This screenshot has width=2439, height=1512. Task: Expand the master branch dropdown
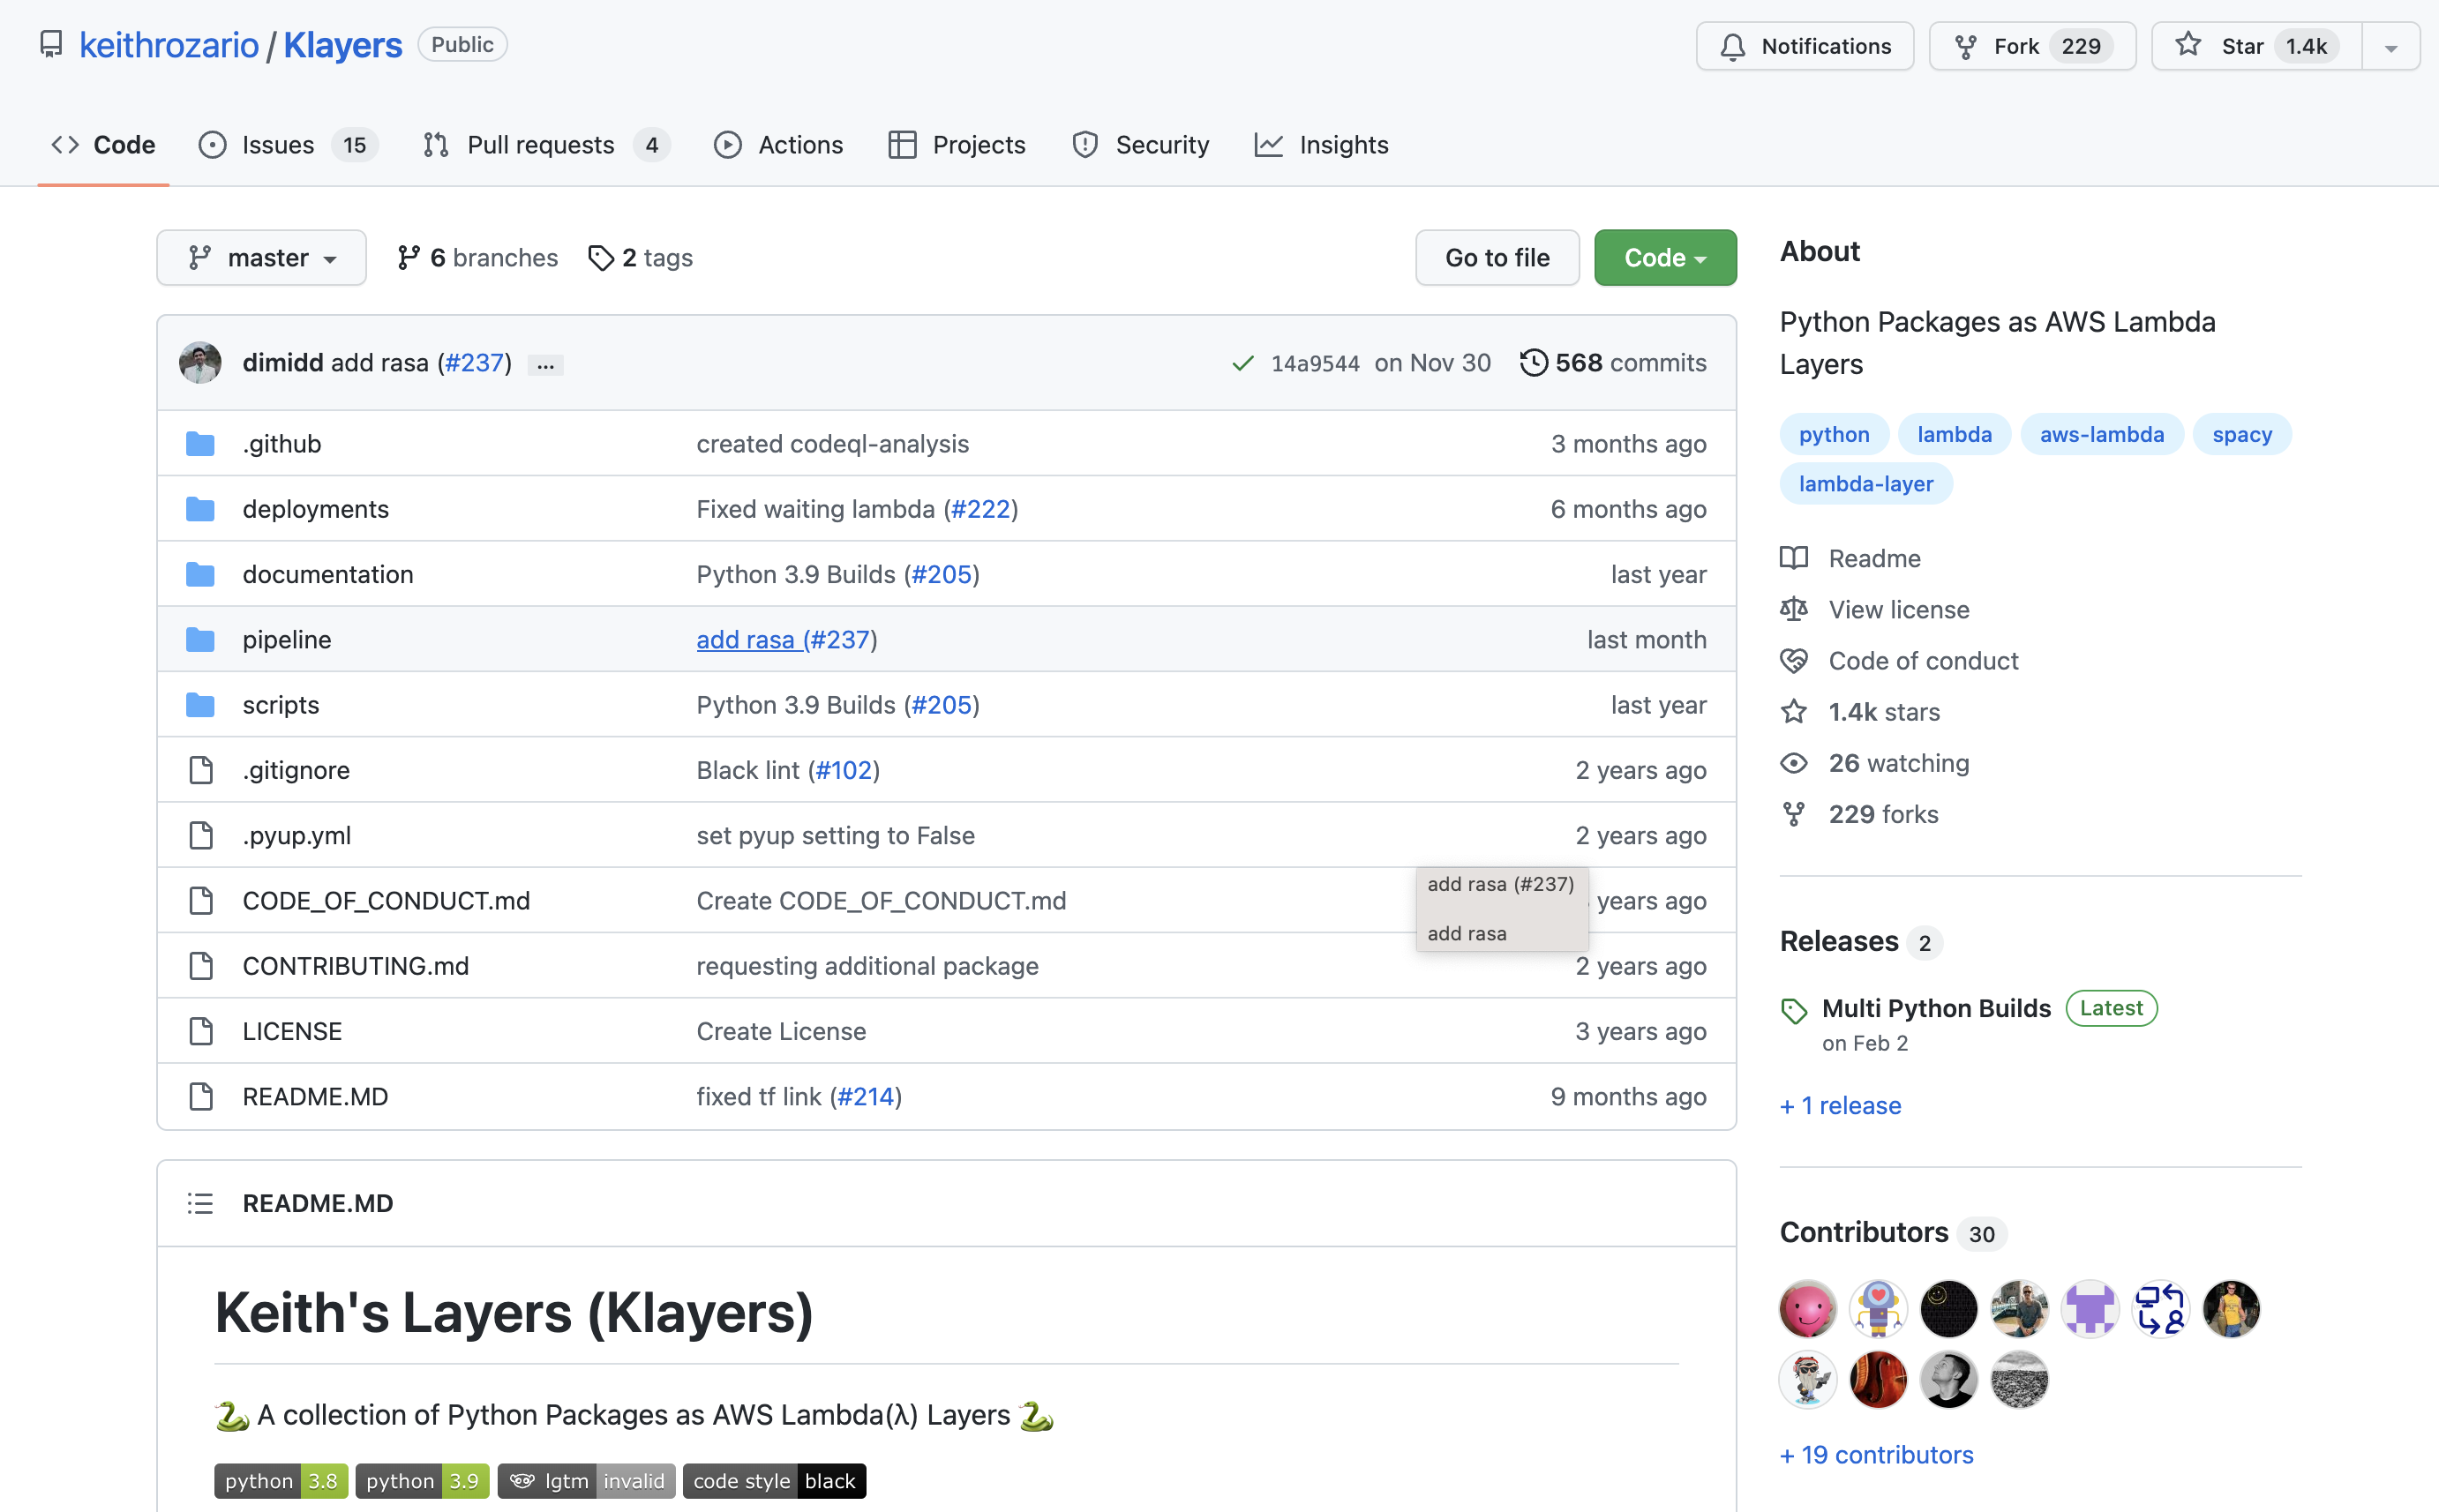[x=261, y=258]
